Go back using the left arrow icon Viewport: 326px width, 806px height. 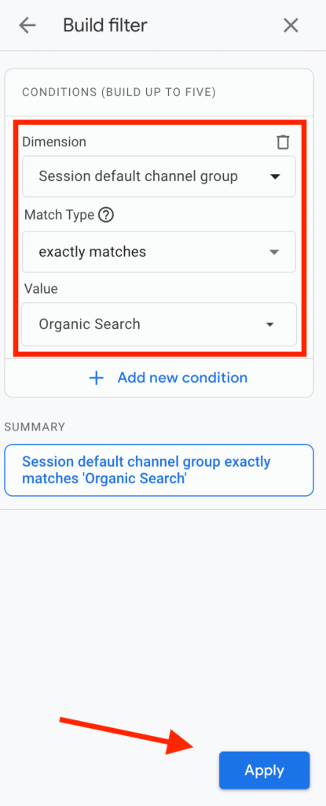pyautogui.click(x=27, y=25)
